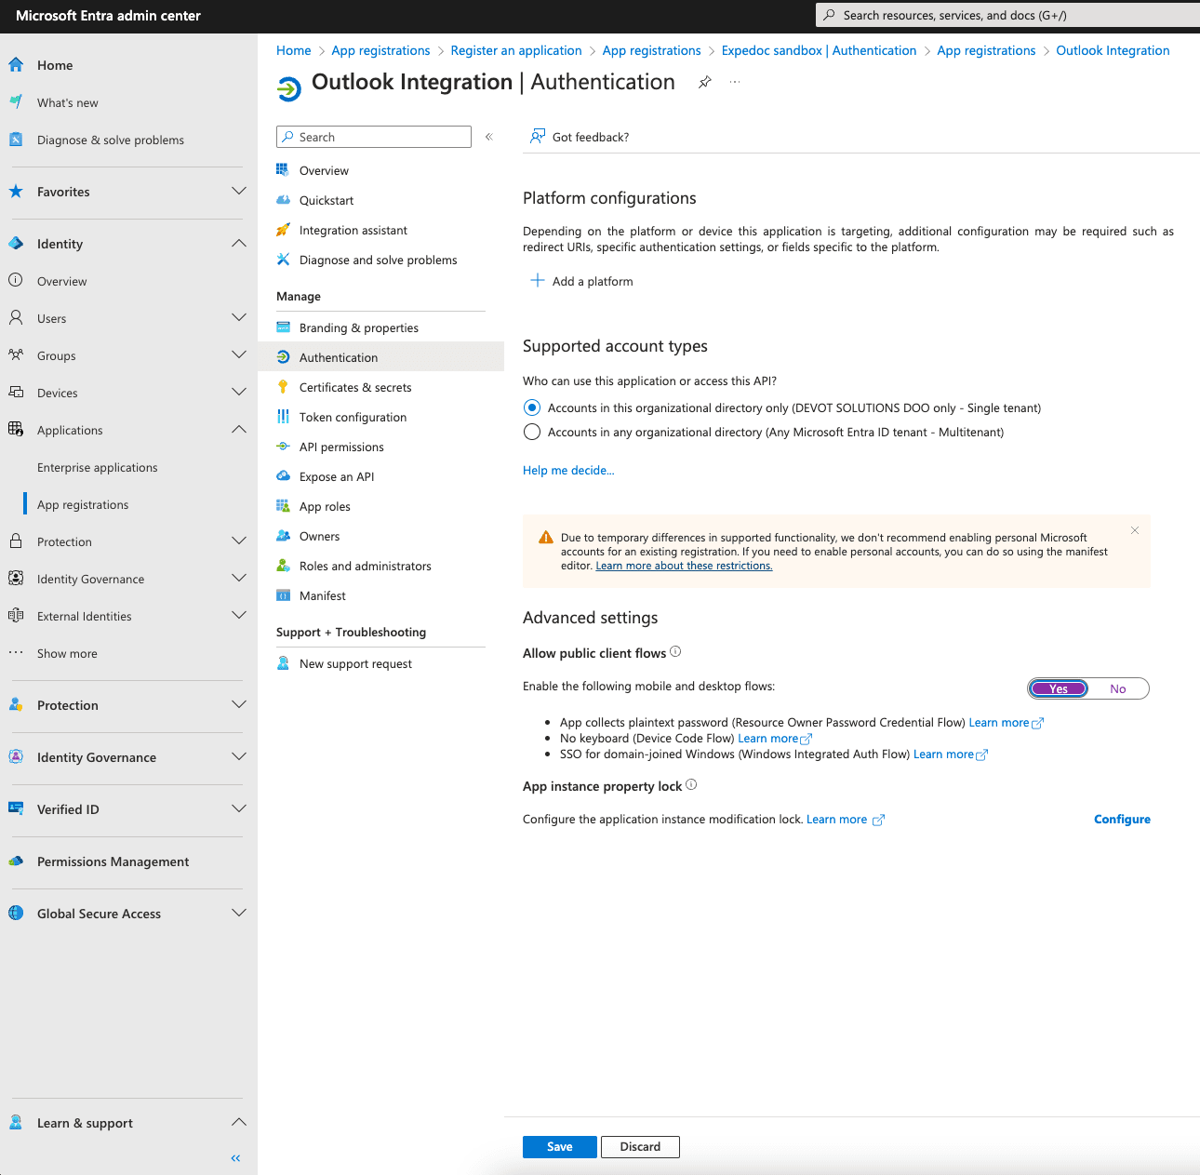1200x1175 pixels.
Task: Click the Manifest icon
Action: click(283, 595)
